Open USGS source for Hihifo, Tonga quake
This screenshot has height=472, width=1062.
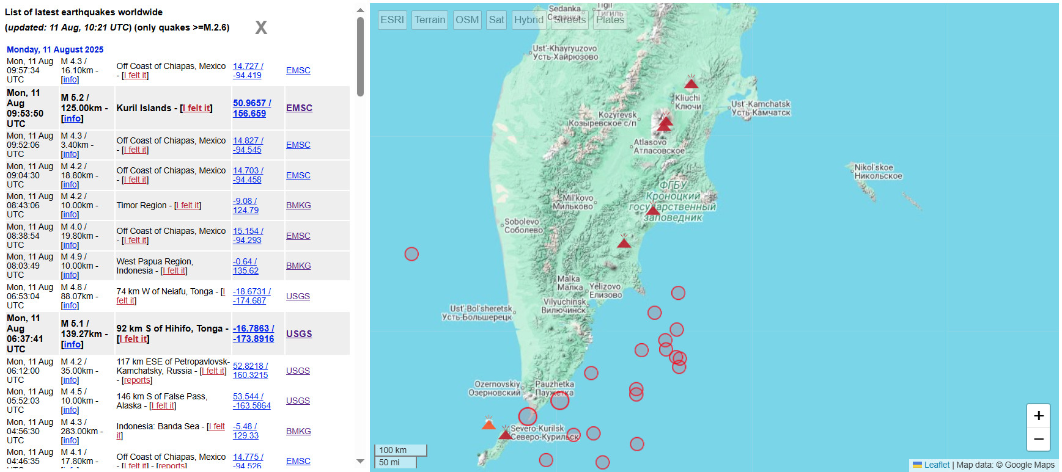(x=299, y=334)
